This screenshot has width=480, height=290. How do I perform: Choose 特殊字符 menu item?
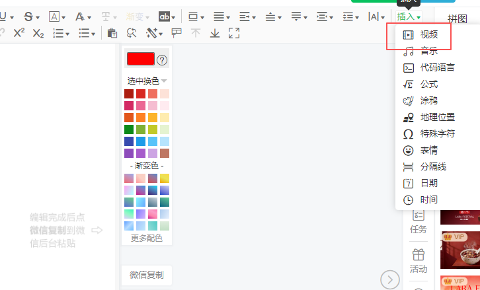[x=437, y=133]
